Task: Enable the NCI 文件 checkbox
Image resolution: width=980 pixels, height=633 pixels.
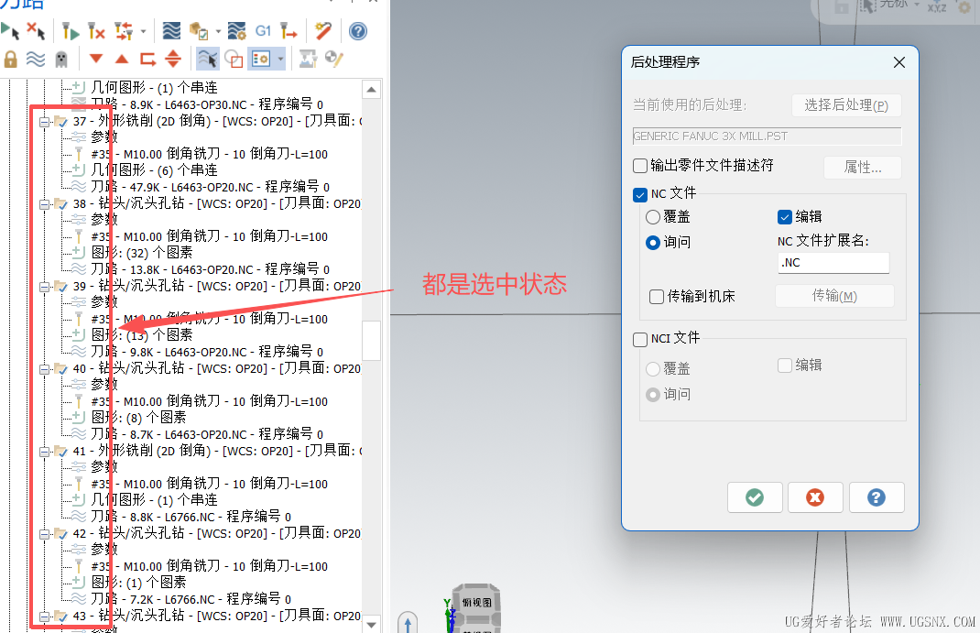Action: coord(640,339)
